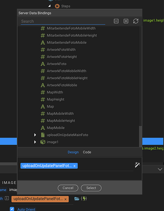Click the number icon beside MitarbeitendeFotoMobileWidth
164x211 pixels.
[x=43, y=28]
